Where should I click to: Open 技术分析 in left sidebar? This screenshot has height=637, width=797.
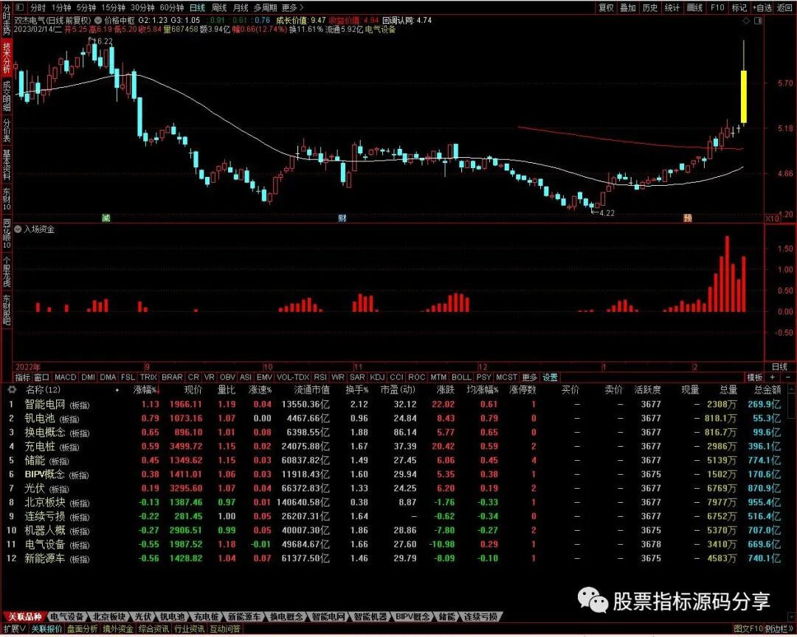[7, 58]
